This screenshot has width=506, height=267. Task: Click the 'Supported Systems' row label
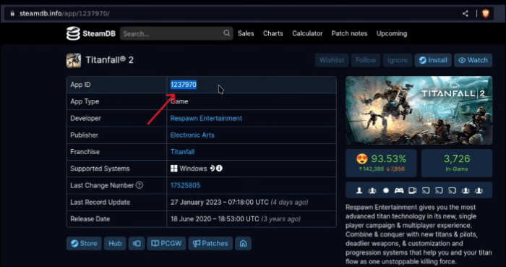click(100, 169)
